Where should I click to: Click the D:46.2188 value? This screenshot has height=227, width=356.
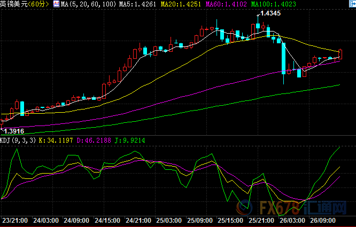coord(94,140)
